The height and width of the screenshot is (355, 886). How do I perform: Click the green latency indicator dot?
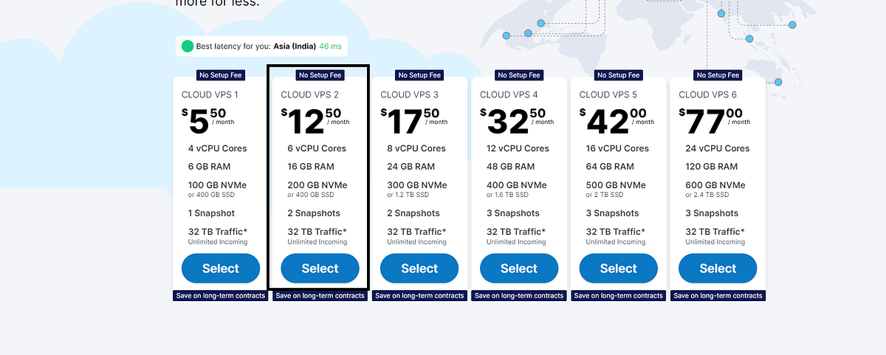[188, 46]
